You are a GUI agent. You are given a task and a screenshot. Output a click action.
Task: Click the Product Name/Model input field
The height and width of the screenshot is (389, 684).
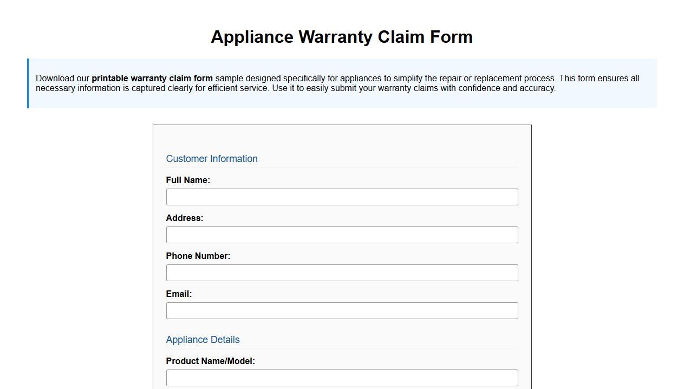click(x=342, y=378)
